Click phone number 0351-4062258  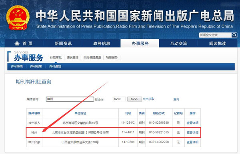coord(159,142)
